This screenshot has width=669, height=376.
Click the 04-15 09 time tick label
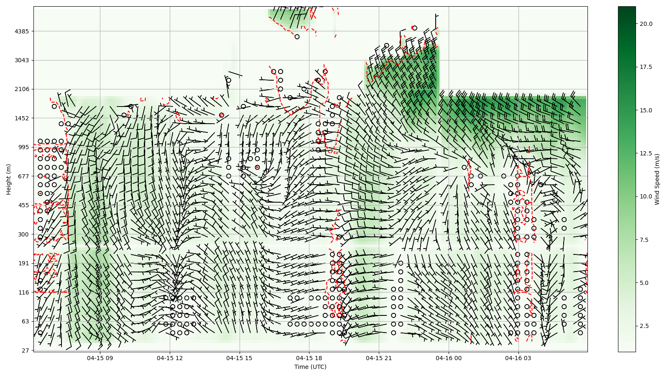pos(100,358)
